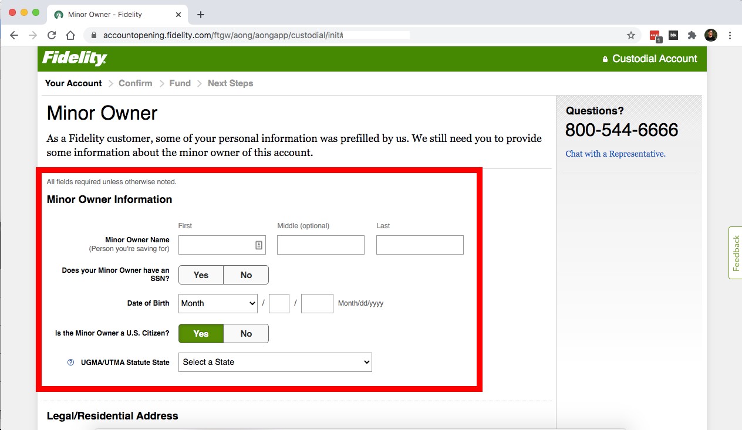
Task: Open the Chrome three-dot menu
Action: 730,35
